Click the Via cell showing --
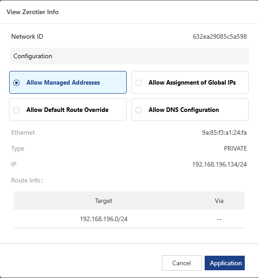Image resolution: width=258 pixels, height=278 pixels. click(x=219, y=219)
